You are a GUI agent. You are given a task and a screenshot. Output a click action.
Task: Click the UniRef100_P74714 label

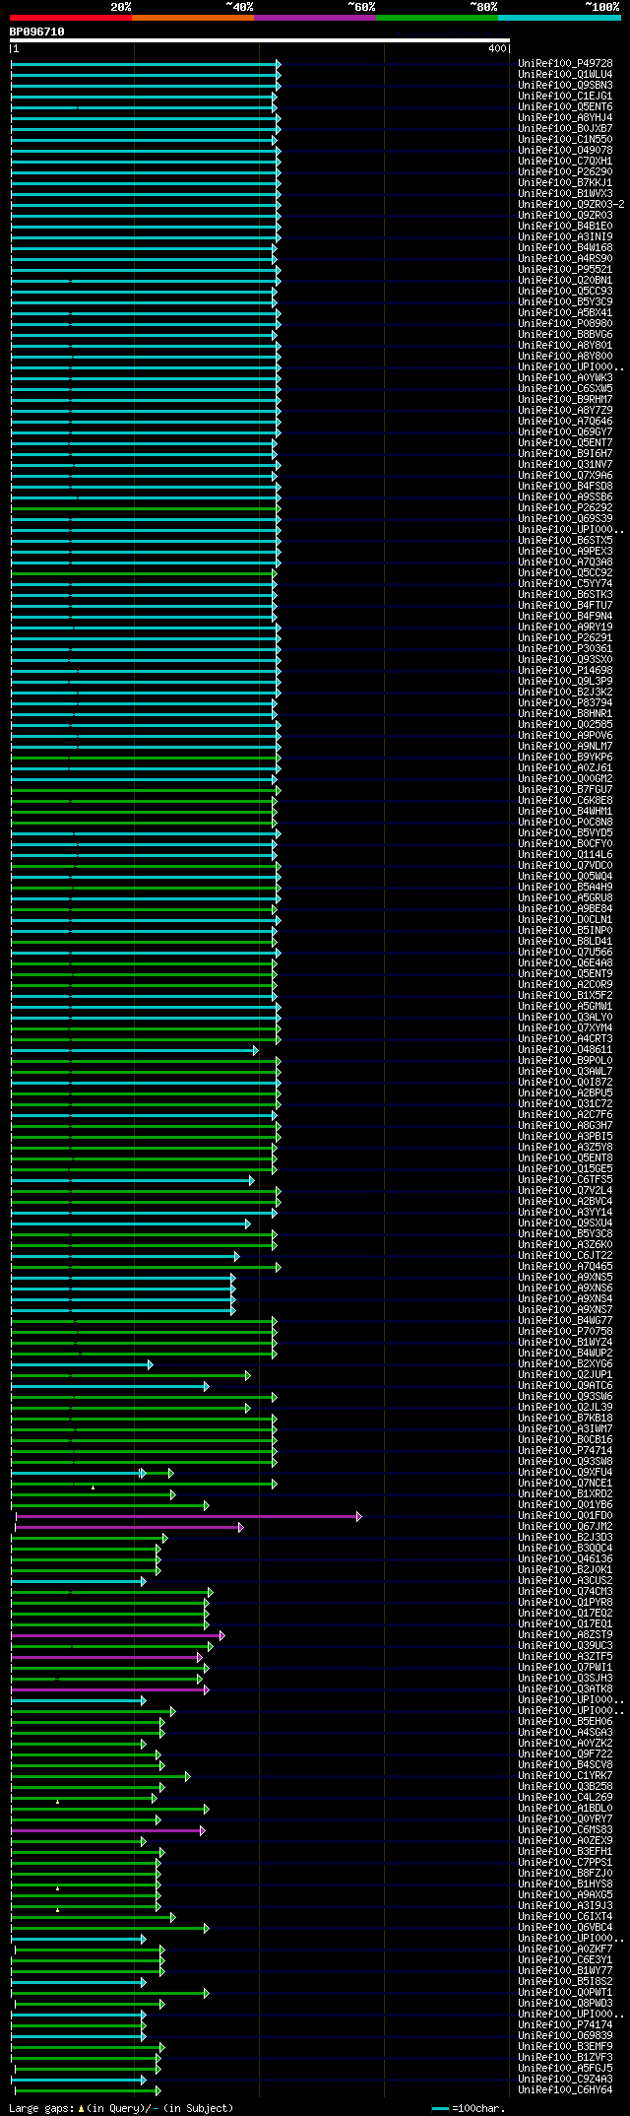coord(565,1450)
